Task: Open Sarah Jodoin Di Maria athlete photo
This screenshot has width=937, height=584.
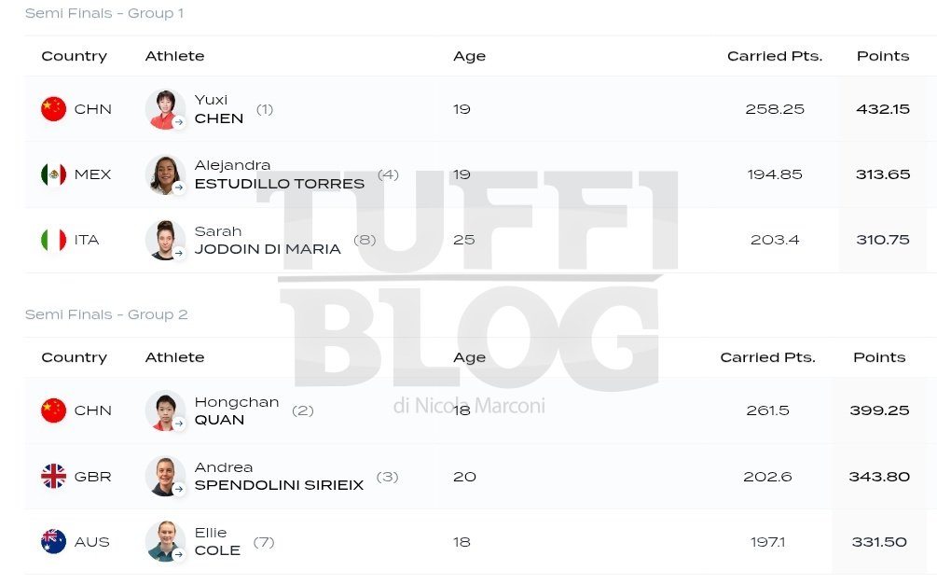Action: pos(165,240)
